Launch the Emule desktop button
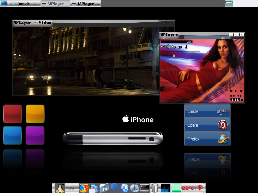This screenshot has width=258, height=193. point(207,111)
